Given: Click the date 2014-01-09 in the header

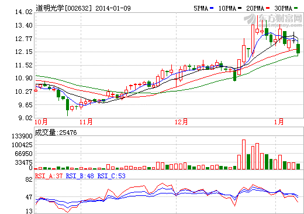Looking at the screenshot, I should point(113,8).
